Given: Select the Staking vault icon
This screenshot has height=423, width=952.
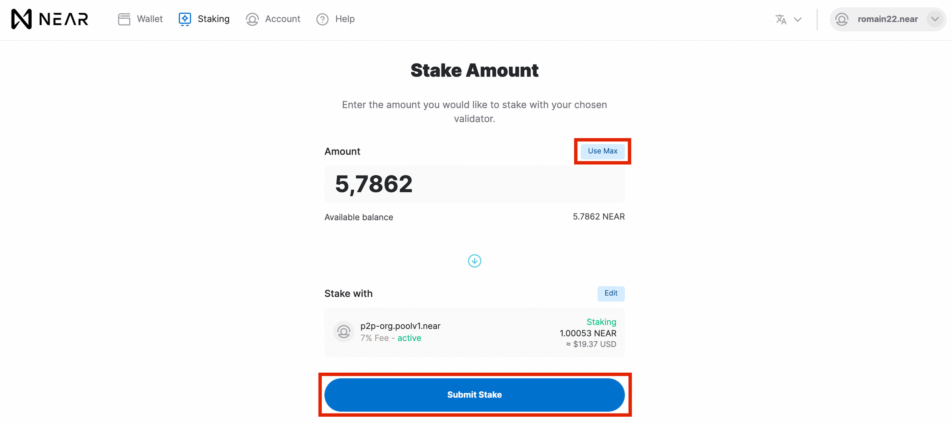Looking at the screenshot, I should 184,19.
